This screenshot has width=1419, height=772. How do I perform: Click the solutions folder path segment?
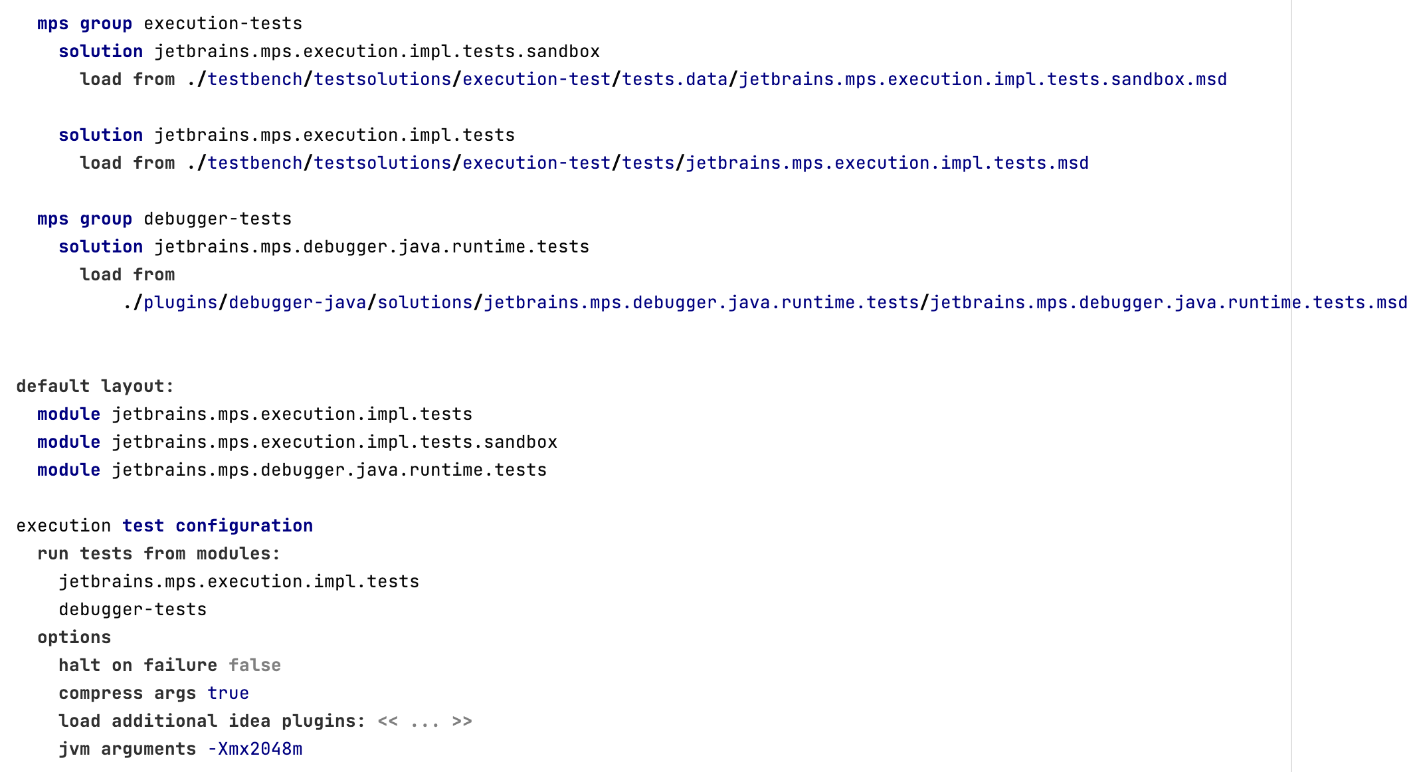pos(425,303)
